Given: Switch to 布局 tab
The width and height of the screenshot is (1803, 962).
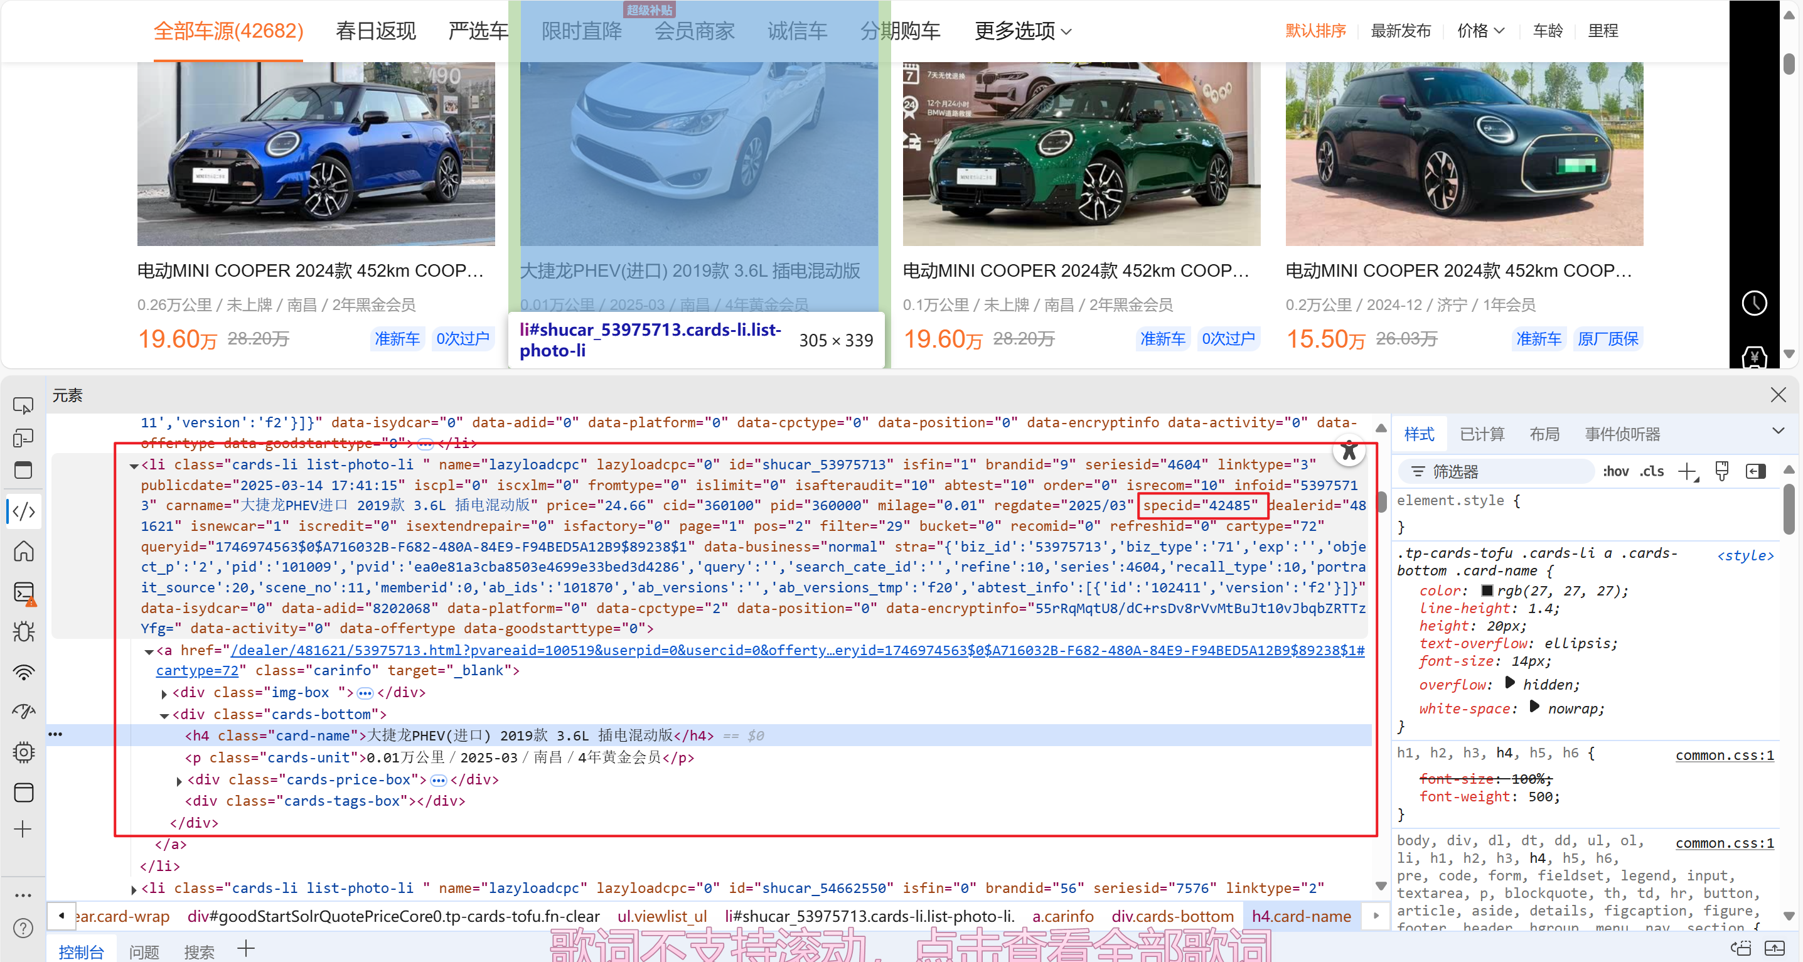Looking at the screenshot, I should tap(1544, 434).
